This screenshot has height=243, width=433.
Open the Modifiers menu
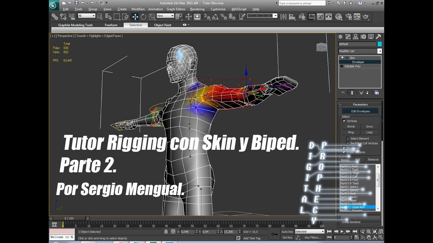point(138,9)
